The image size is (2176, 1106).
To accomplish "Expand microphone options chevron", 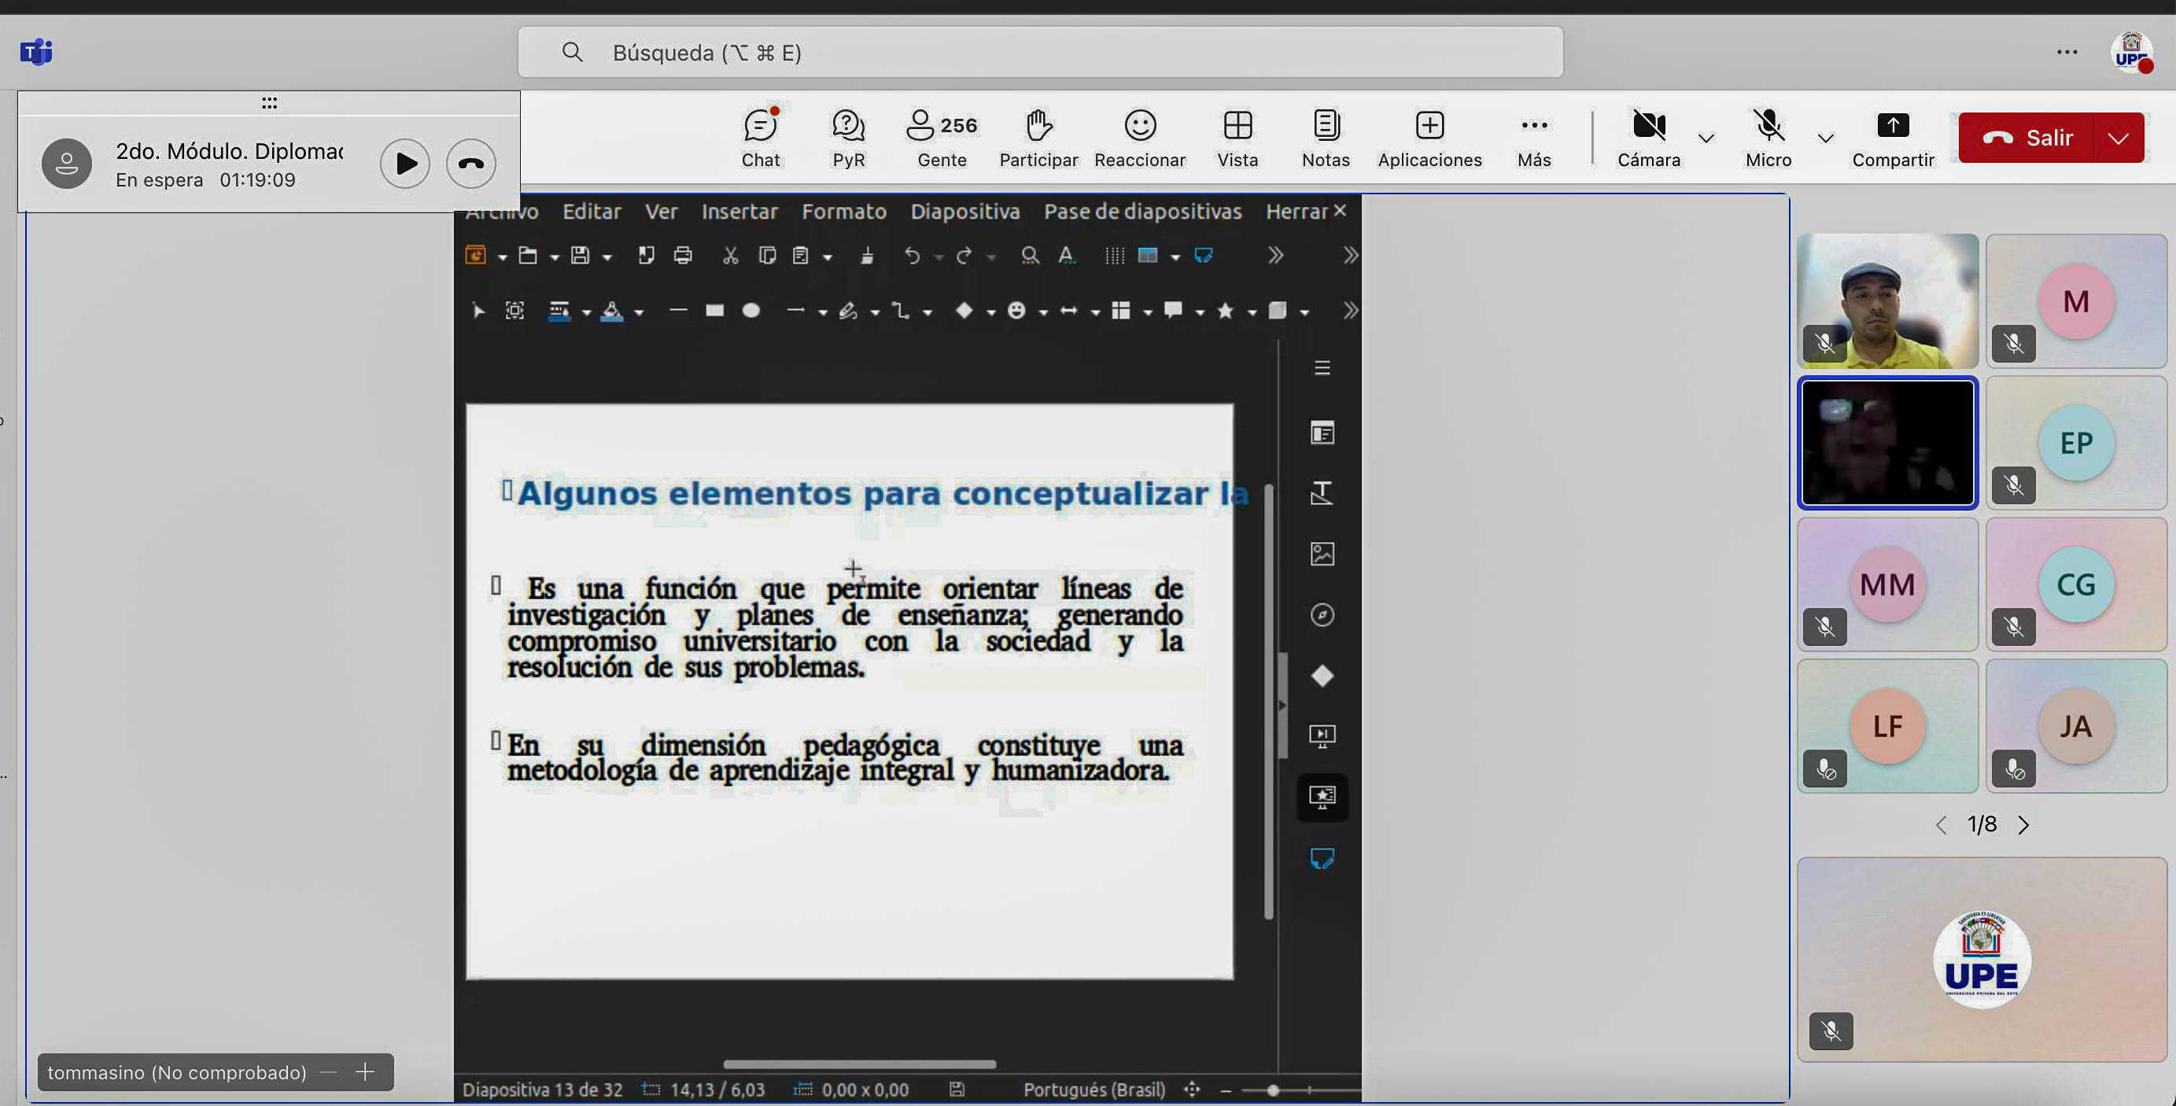I will (1824, 138).
